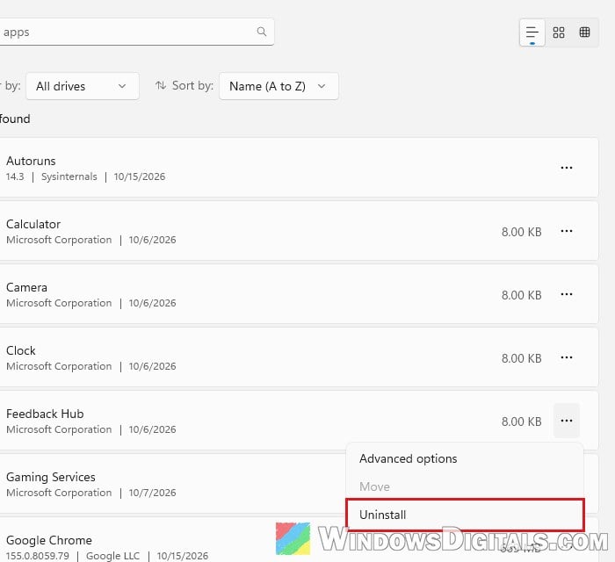
Task: Click the Camera 8.00 KB size value
Action: coord(521,295)
